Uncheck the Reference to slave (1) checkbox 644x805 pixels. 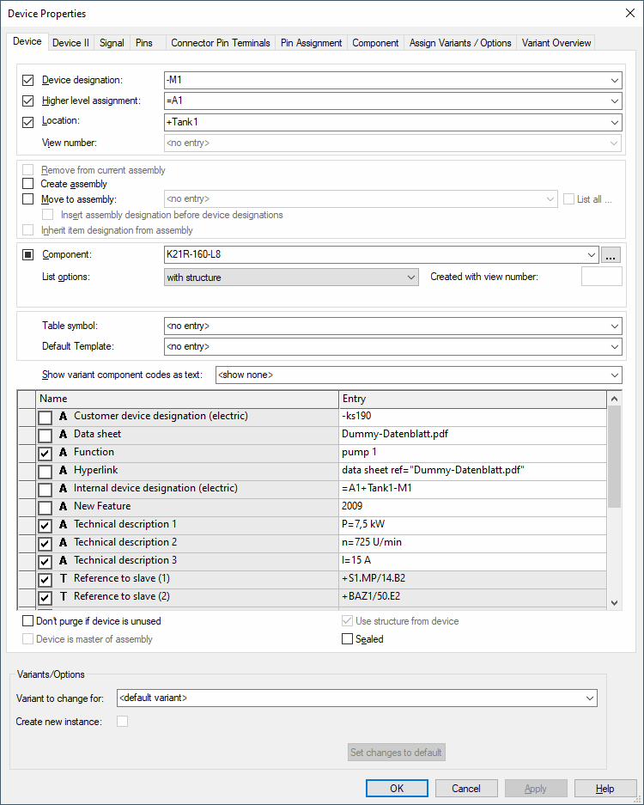pos(46,580)
